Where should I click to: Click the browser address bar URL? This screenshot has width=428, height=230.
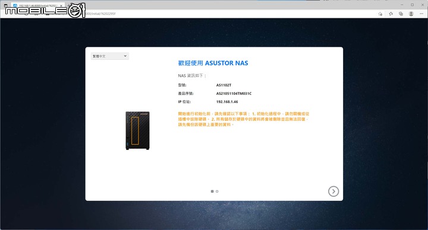click(x=101, y=14)
